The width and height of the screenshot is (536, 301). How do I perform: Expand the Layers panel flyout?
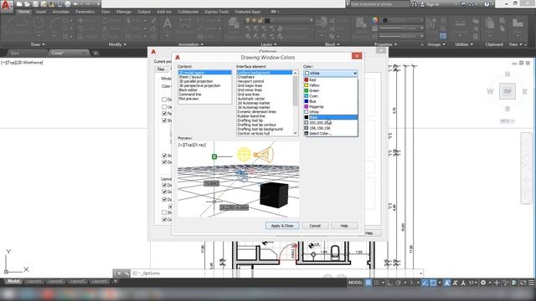click(x=268, y=44)
